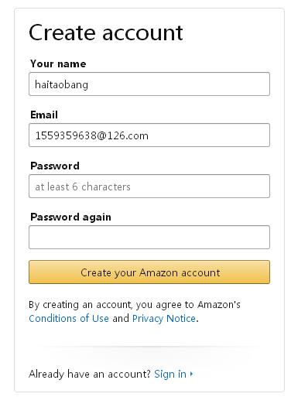Click the divider line above Sign in
The height and width of the screenshot is (397, 291).
[x=149, y=346]
